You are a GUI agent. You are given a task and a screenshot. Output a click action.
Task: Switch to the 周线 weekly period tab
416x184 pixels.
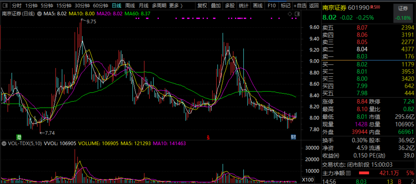pos(130,6)
